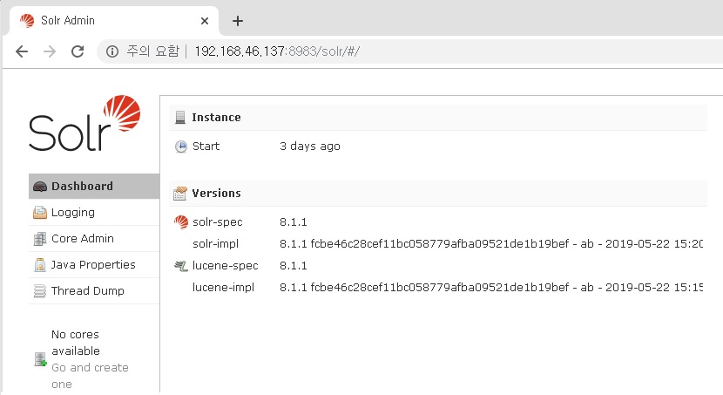723x395 pixels.
Task: Click the Instance section server icon
Action: click(x=180, y=118)
